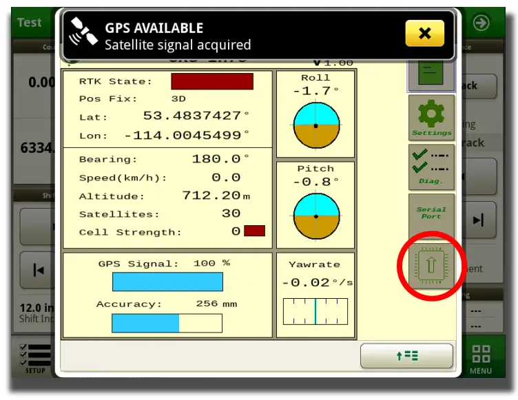Dismiss the GPS AVAILABLE notification
The width and height of the screenshot is (518, 400).
pyautogui.click(x=424, y=33)
